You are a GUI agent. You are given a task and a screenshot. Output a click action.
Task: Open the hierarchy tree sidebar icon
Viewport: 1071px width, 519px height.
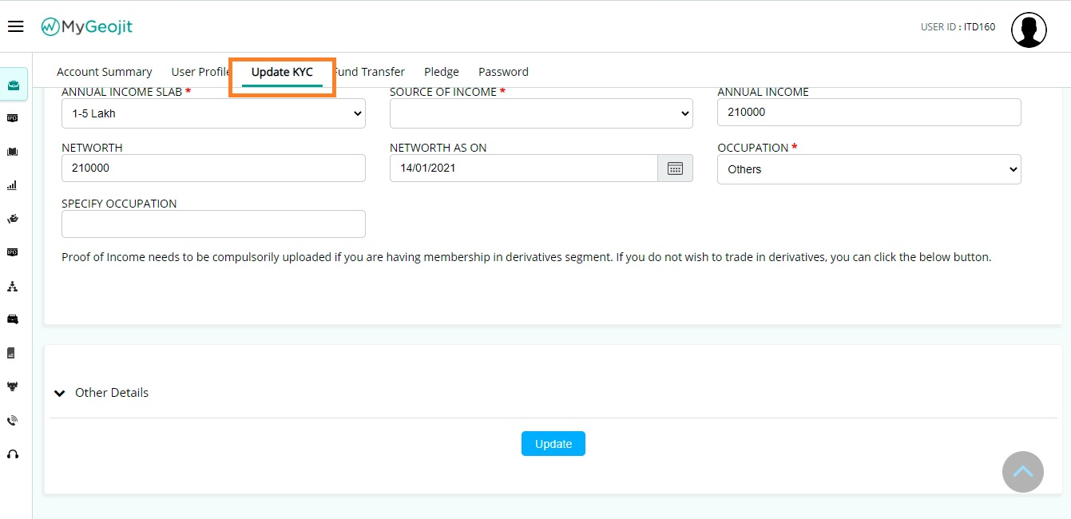[12, 286]
